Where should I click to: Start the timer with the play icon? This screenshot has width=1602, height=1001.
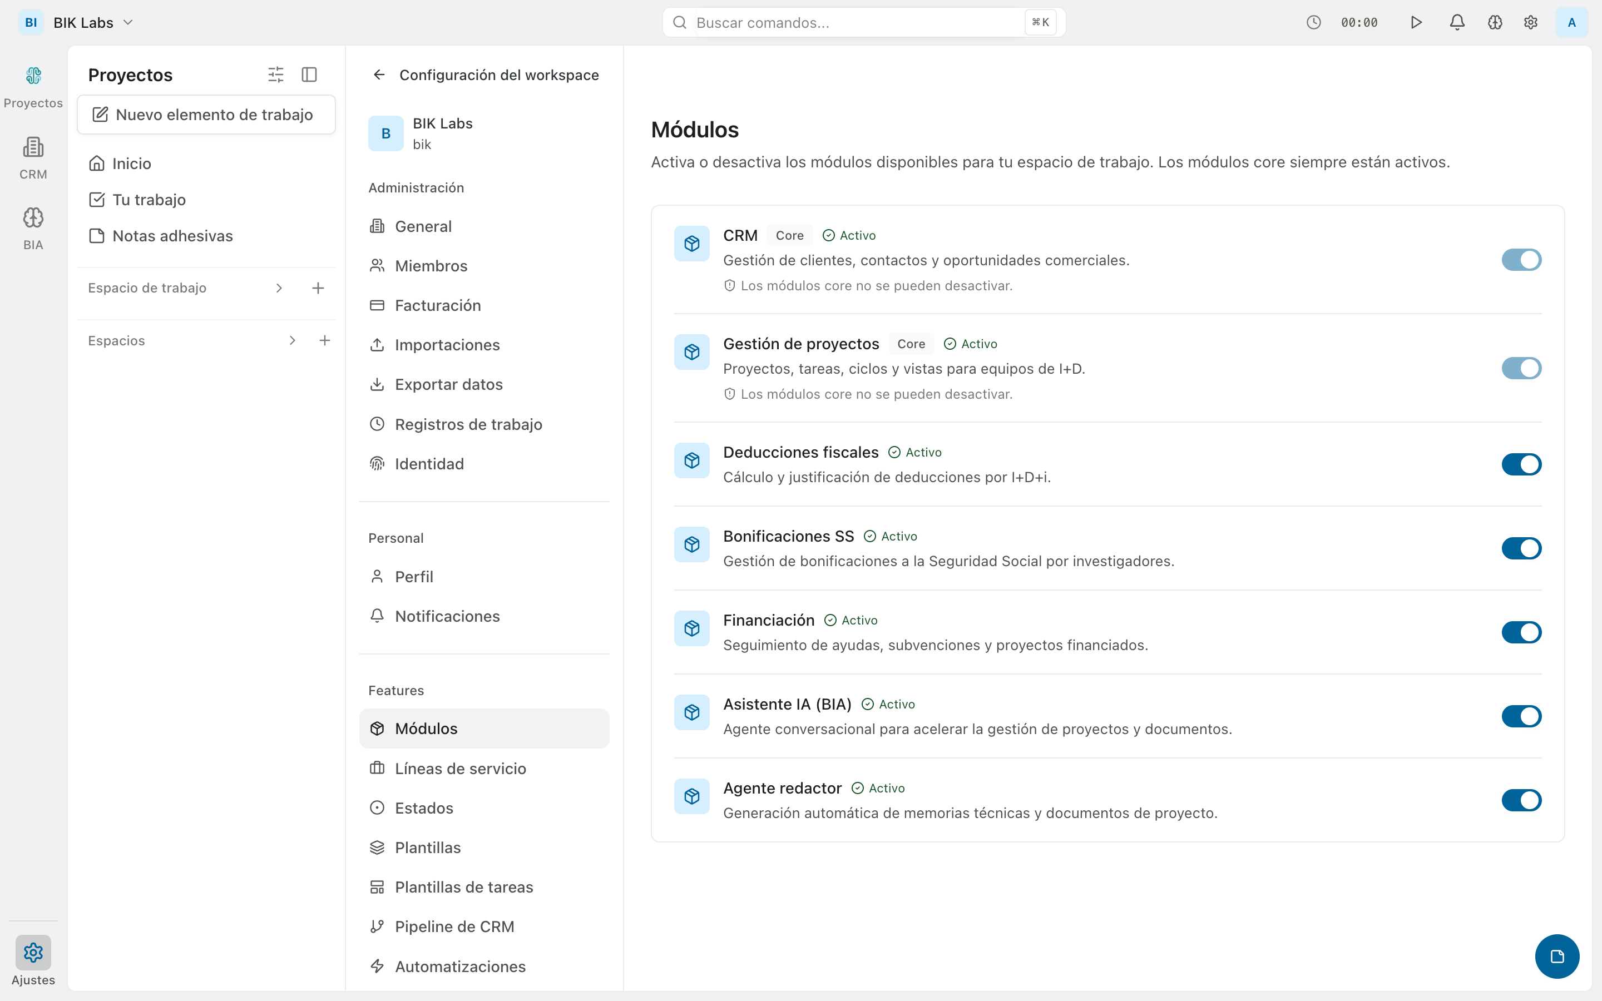1416,22
